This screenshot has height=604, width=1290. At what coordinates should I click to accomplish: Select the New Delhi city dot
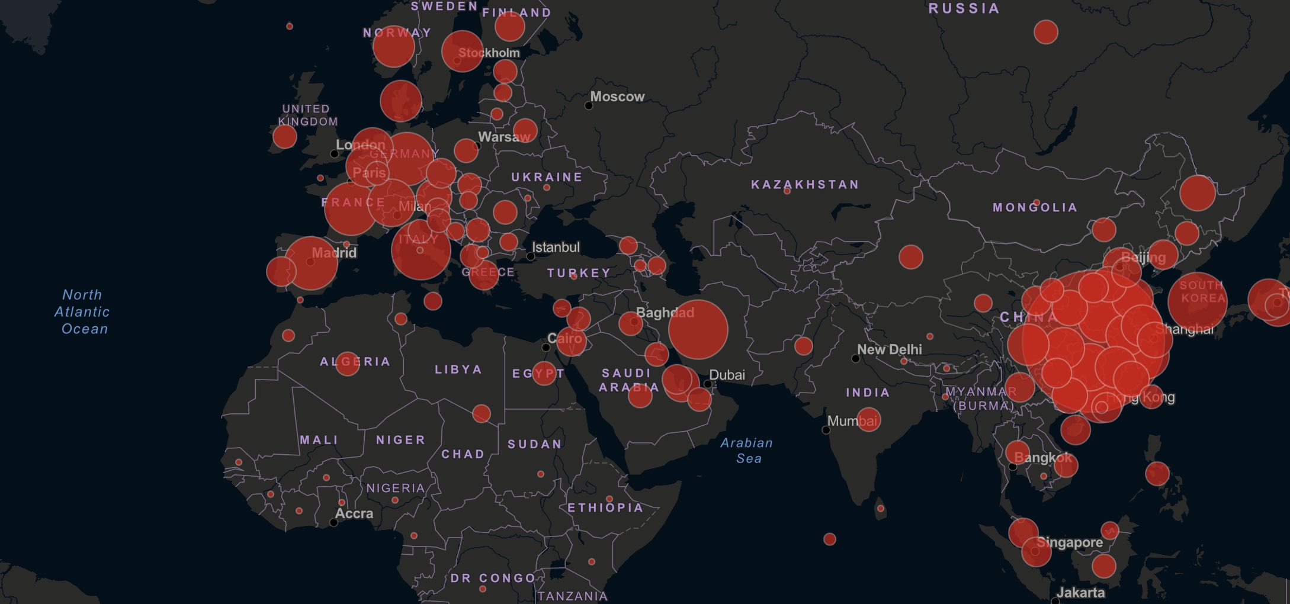855,359
